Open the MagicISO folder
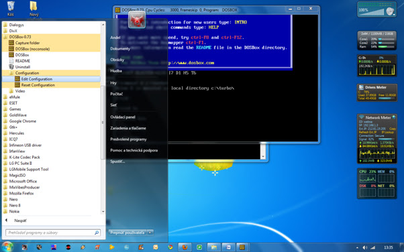404x252 pixels. (51, 176)
